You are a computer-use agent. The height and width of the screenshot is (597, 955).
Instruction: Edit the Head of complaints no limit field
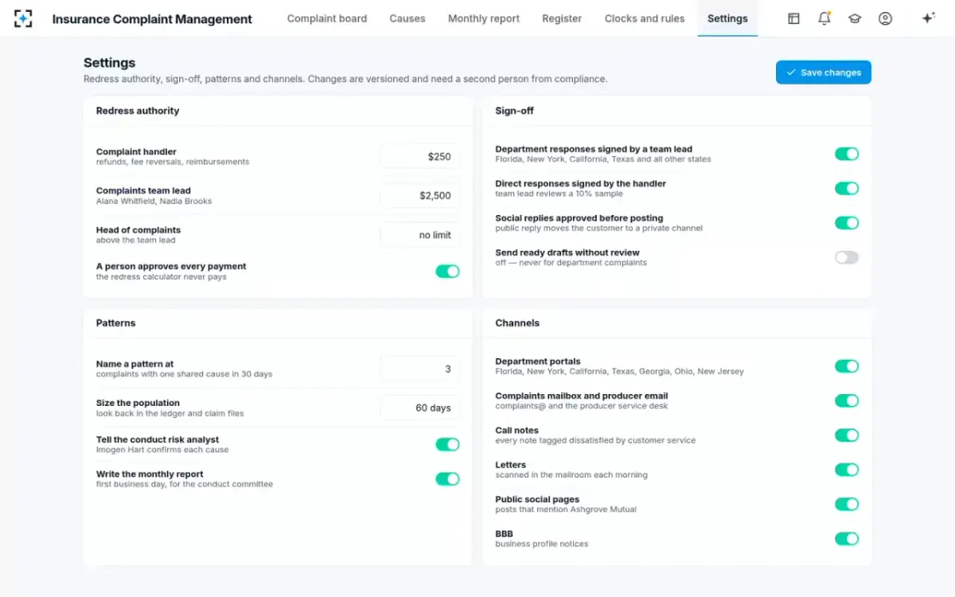coord(420,235)
